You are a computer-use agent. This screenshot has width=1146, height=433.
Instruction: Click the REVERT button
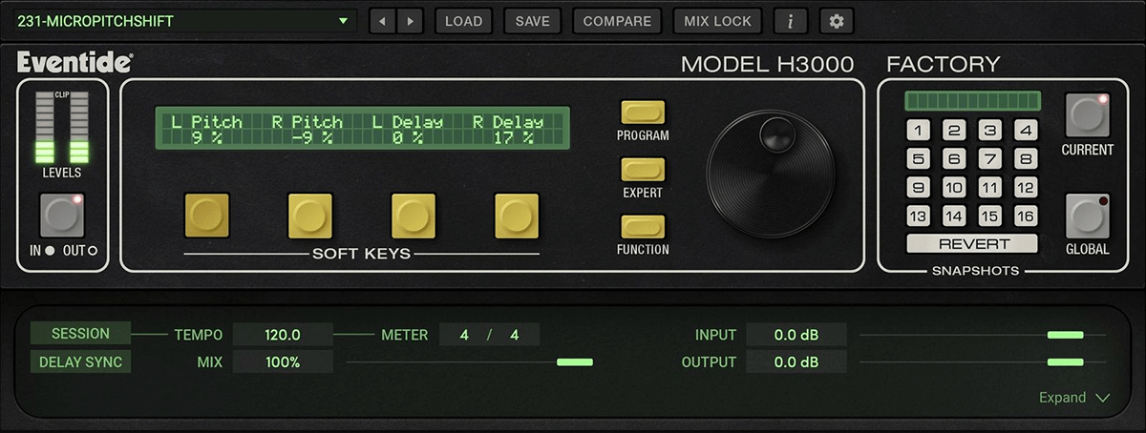[972, 243]
